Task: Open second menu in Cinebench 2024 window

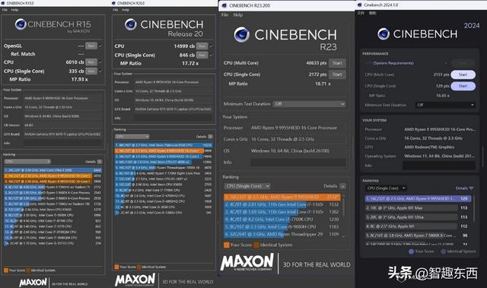Action: (372, 13)
